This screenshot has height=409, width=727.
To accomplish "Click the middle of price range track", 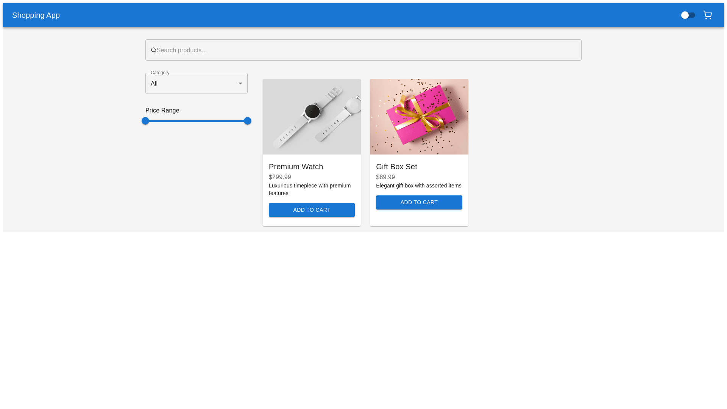I will pyautogui.click(x=197, y=121).
